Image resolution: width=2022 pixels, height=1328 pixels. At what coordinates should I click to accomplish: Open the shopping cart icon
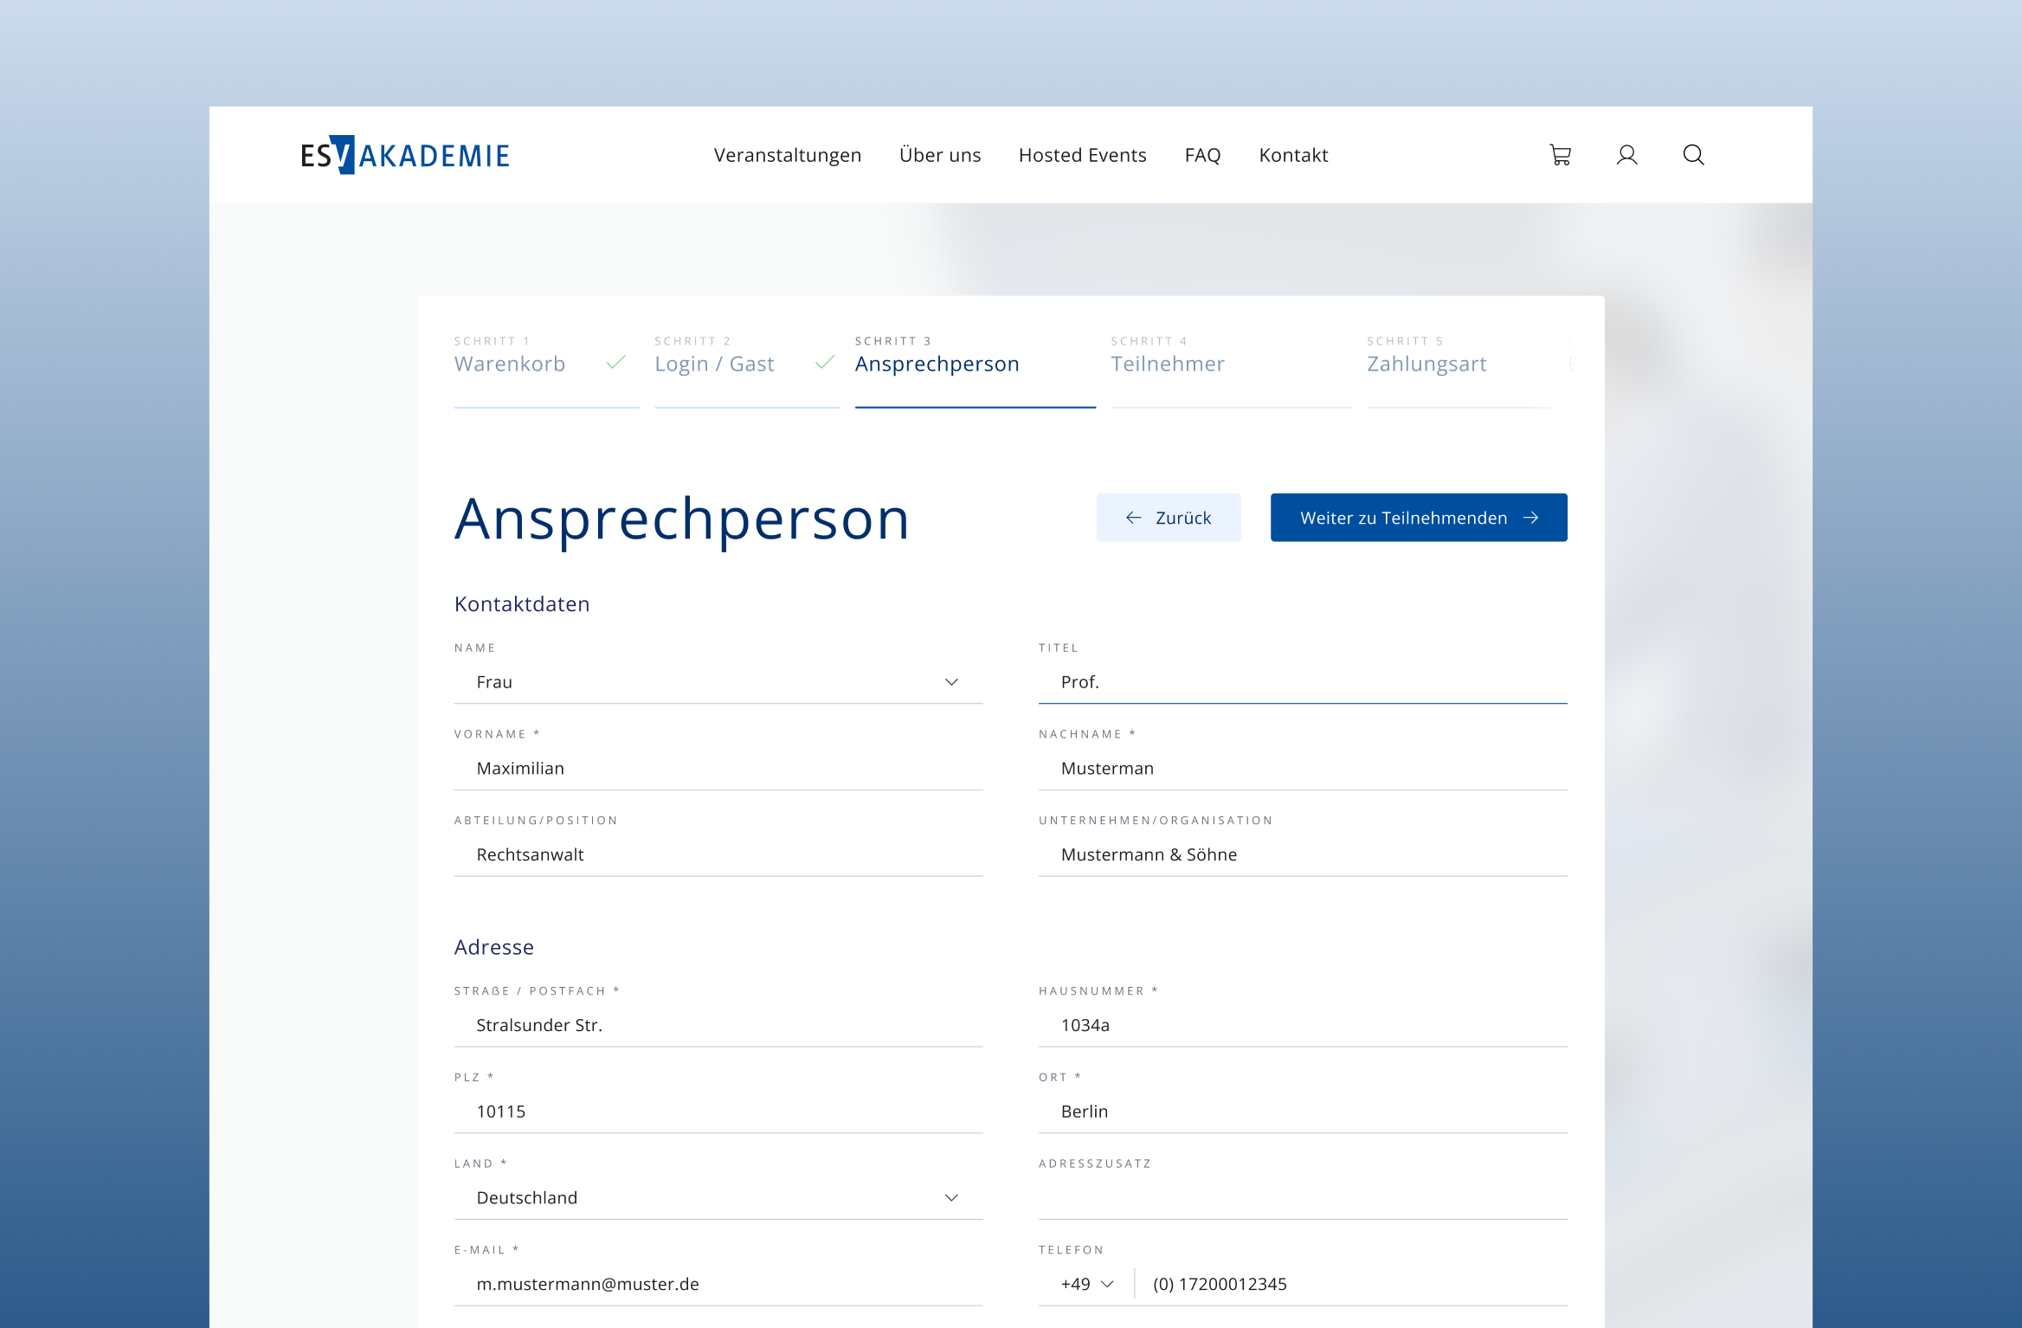click(x=1561, y=155)
